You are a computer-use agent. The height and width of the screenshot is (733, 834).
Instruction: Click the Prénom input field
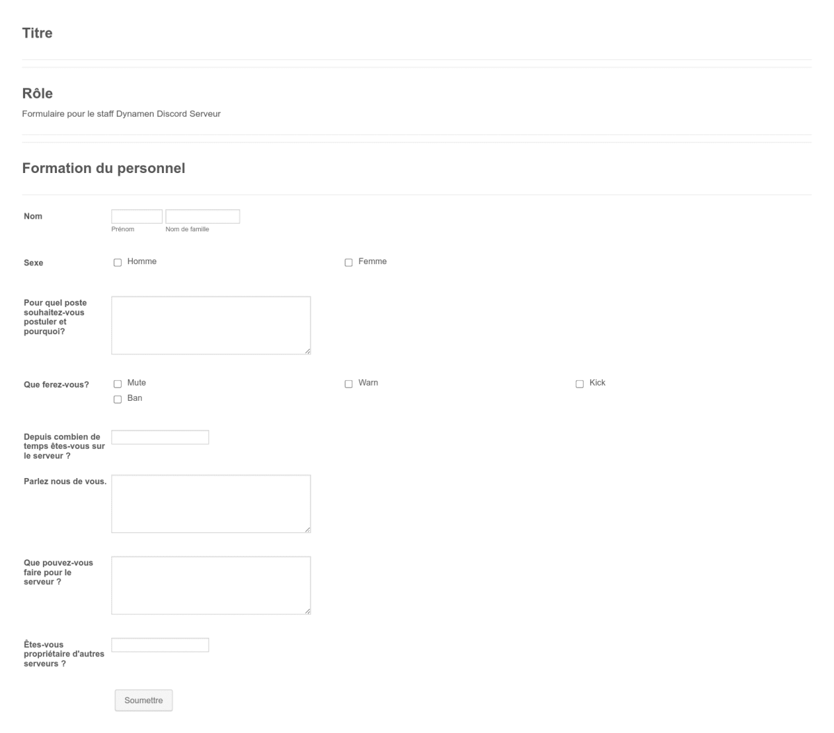(137, 216)
